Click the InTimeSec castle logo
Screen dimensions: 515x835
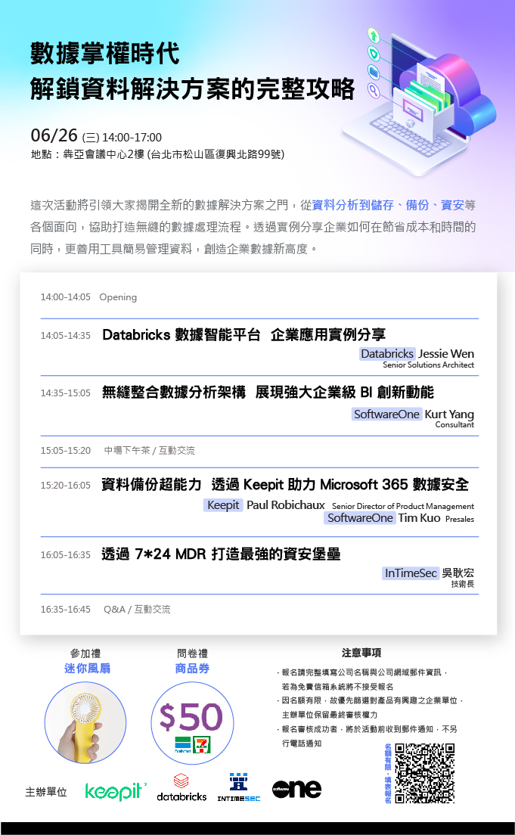point(238,787)
